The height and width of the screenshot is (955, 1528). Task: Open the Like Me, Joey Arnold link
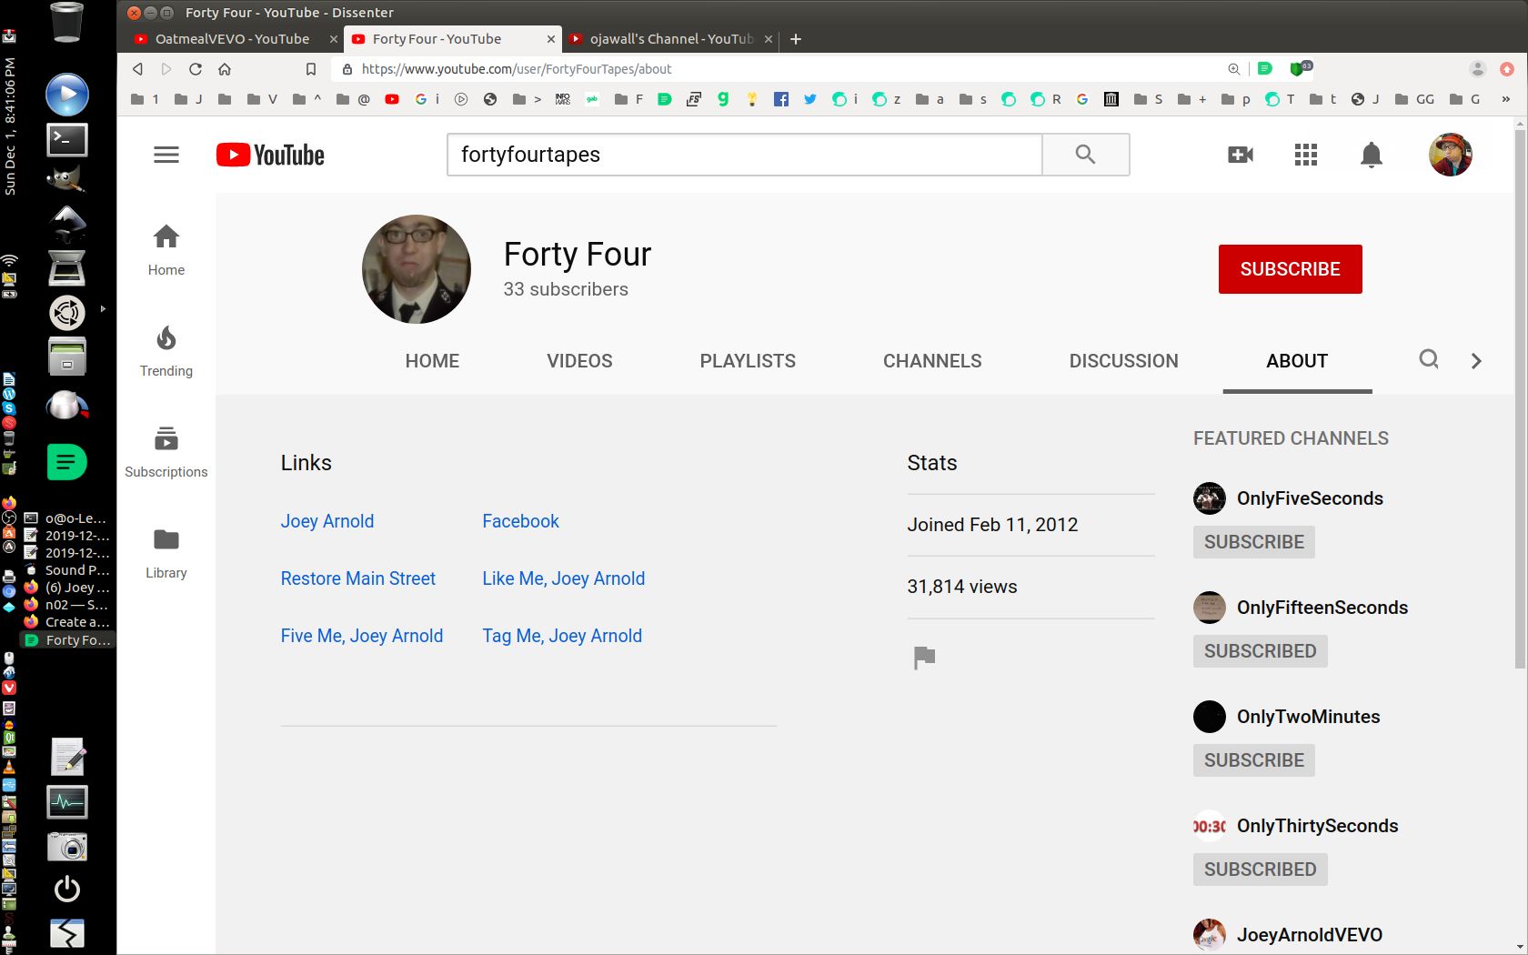pos(564,578)
